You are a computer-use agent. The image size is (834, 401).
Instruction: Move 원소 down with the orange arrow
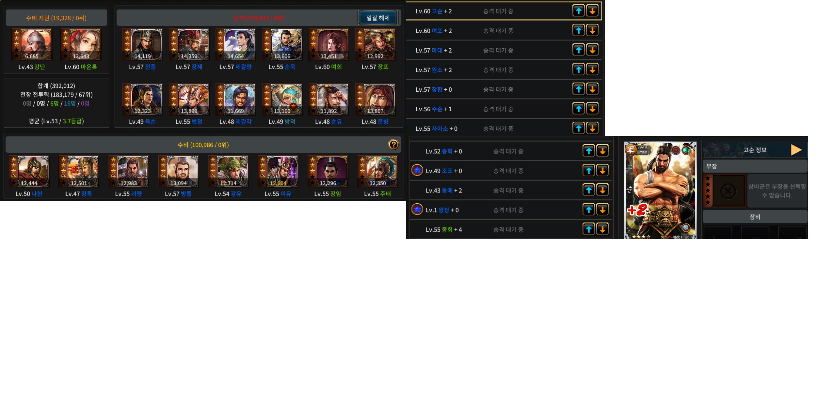pos(592,69)
